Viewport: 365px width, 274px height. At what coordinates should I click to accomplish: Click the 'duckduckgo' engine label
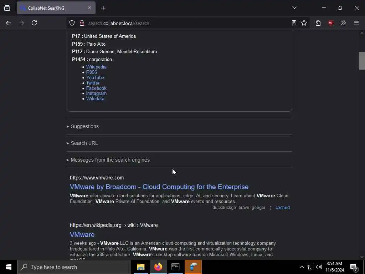pyautogui.click(x=224, y=208)
